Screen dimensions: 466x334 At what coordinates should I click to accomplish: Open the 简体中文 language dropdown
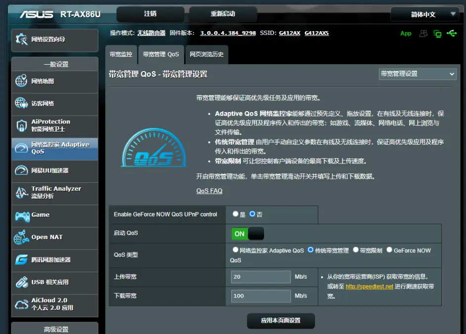click(x=424, y=14)
